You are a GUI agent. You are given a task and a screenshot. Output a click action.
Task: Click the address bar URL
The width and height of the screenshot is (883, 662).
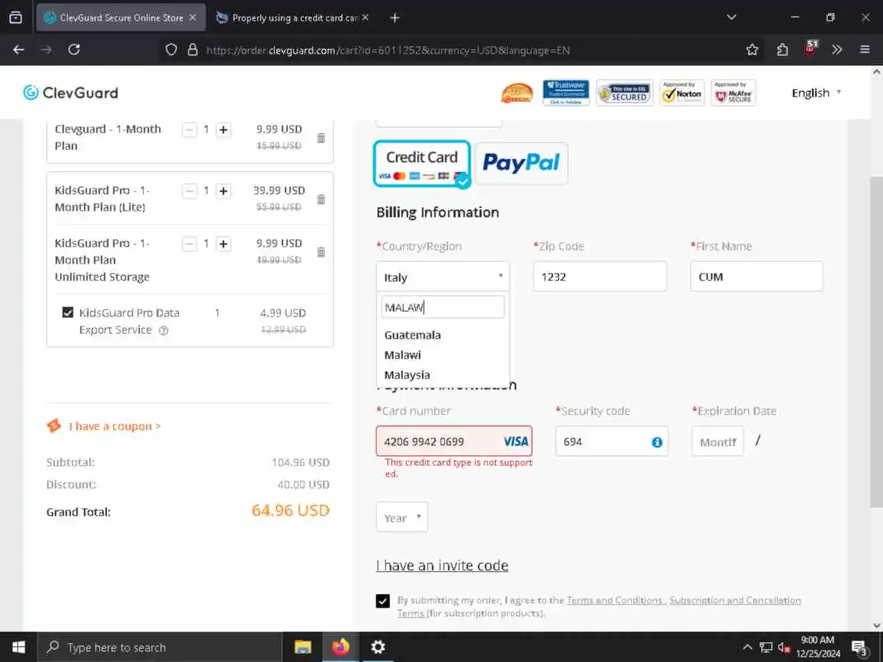388,50
